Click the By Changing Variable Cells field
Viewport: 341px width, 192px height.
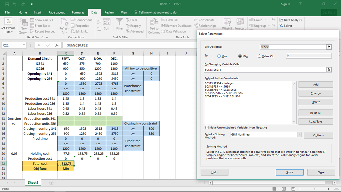265,70
